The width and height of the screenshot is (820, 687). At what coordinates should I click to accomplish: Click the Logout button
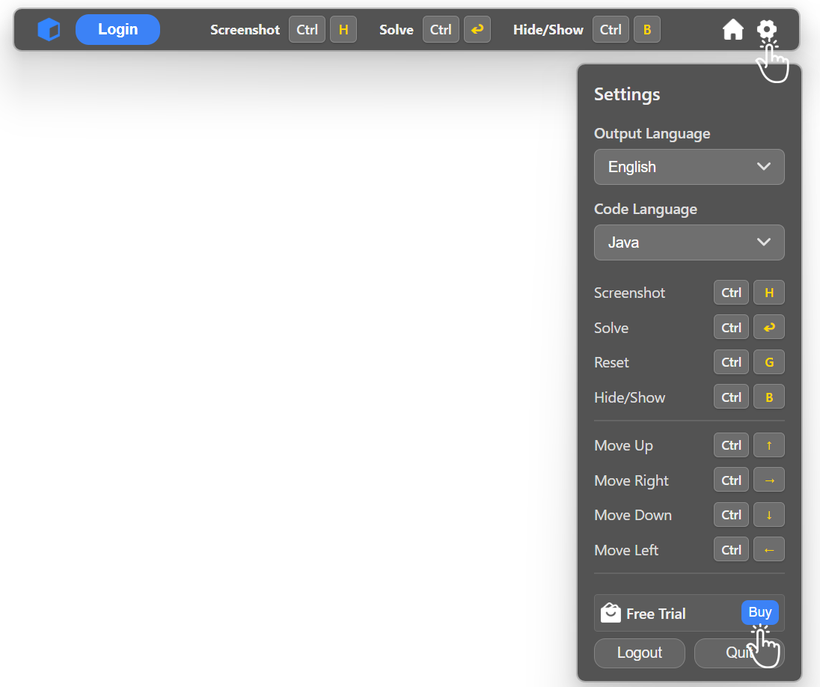tap(639, 653)
